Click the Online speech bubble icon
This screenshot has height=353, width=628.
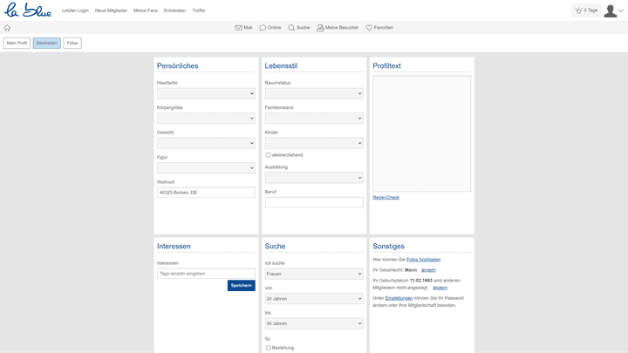click(x=263, y=28)
